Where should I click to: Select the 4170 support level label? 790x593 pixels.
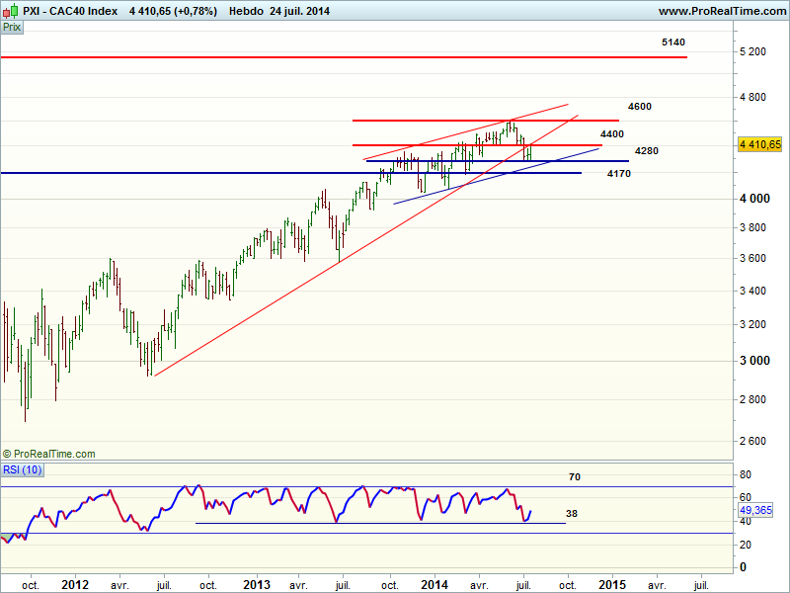click(x=619, y=174)
